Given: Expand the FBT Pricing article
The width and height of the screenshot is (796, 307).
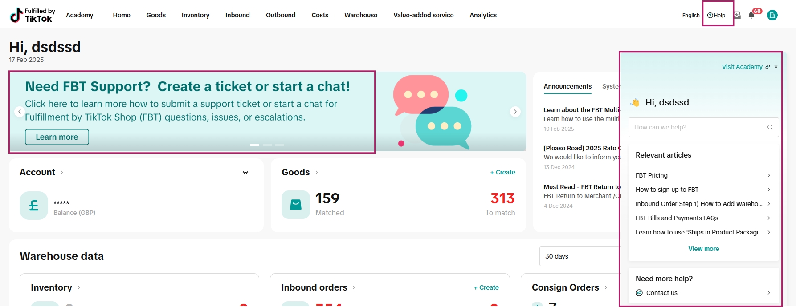Looking at the screenshot, I should coord(702,175).
